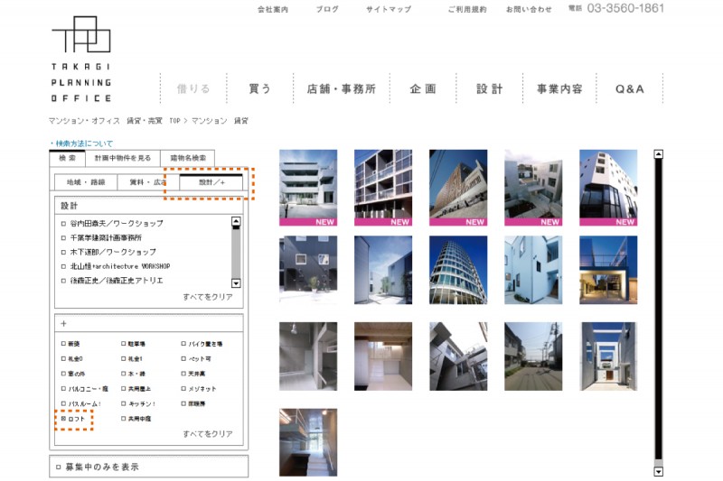
Task: Open the night-lit entrance building thumbnail
Action: (608, 270)
